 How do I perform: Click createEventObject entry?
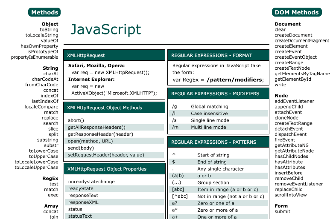pos(295,57)
